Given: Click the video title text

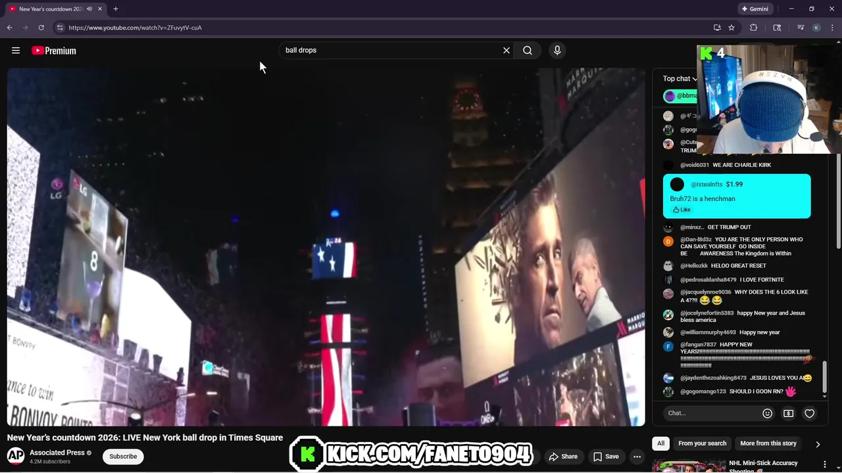Looking at the screenshot, I should tap(145, 438).
